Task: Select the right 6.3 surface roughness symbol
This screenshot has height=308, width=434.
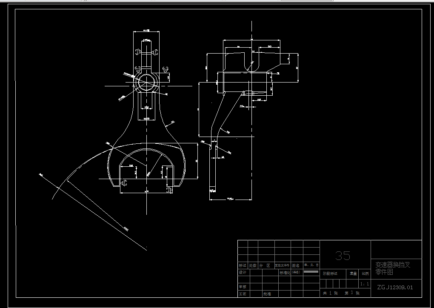Action: (x=165, y=69)
